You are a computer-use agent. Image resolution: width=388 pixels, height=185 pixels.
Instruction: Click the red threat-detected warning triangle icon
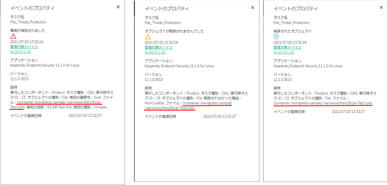coord(13,36)
